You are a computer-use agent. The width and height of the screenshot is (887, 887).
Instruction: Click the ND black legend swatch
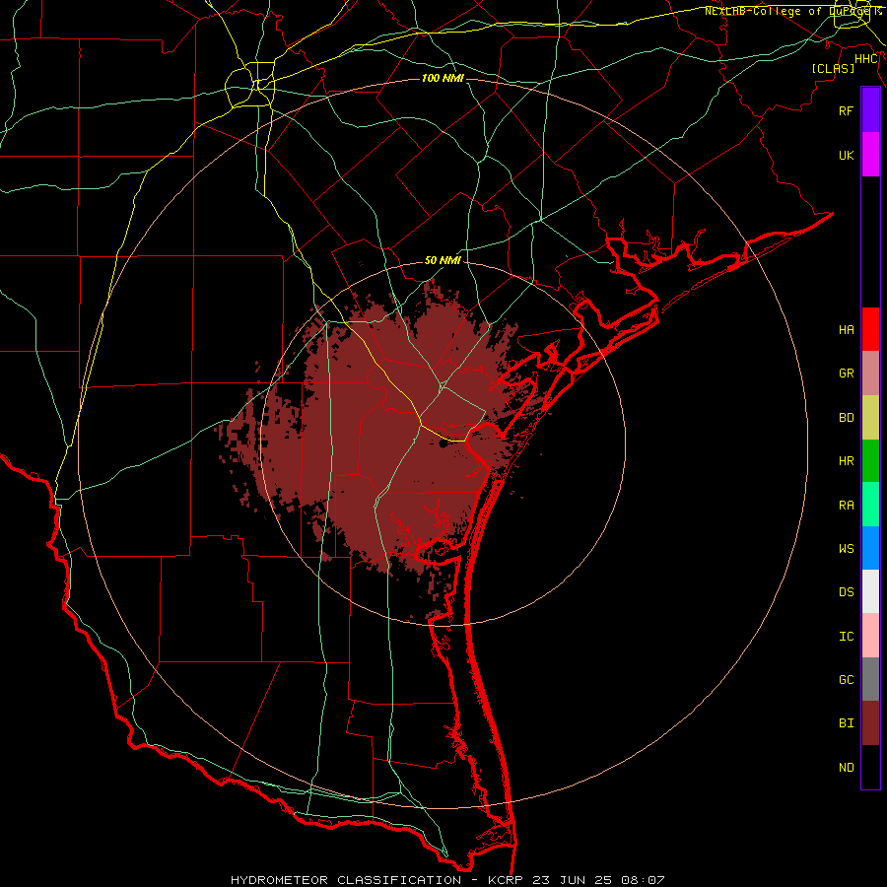pos(870,767)
